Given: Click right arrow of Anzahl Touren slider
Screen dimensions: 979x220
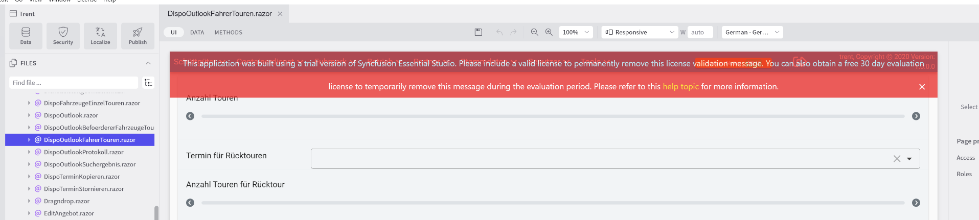Looking at the screenshot, I should [916, 116].
